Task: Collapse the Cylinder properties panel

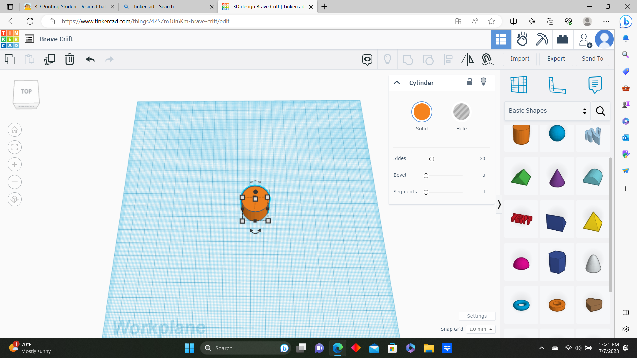Action: click(x=397, y=83)
